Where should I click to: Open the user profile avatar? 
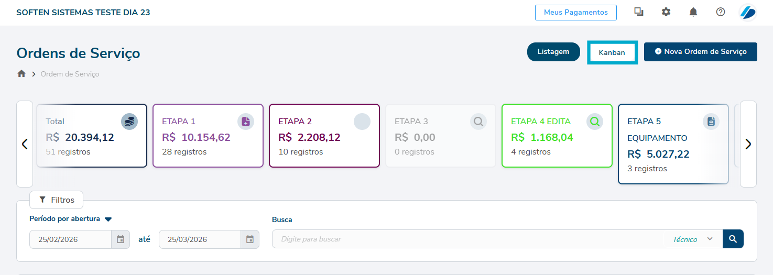[748, 12]
